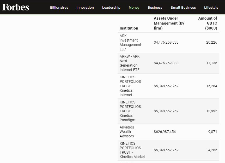Click the $626,987,454 assets value
225x163 pixels.
click(x=165, y=132)
